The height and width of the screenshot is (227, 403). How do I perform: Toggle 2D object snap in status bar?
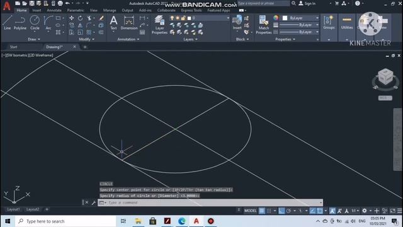[320, 211]
